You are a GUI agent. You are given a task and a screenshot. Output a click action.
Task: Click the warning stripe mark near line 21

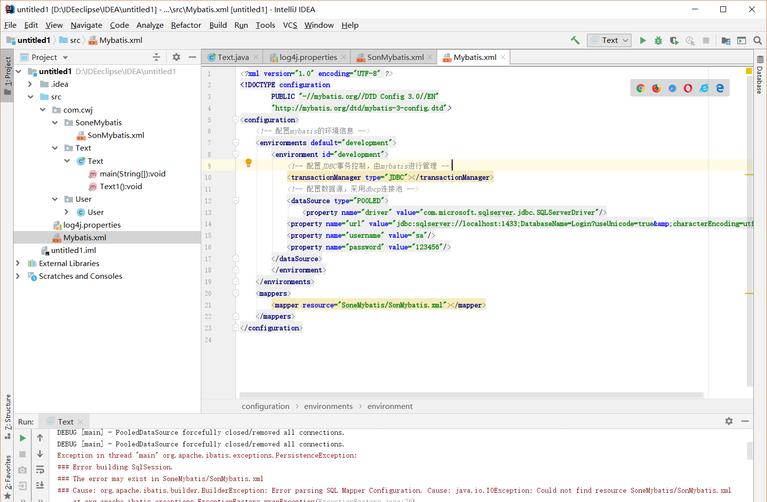749,293
